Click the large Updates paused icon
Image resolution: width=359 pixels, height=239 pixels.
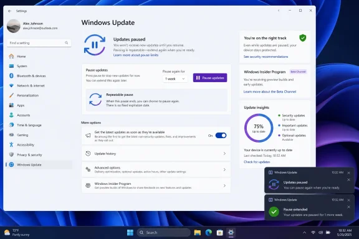95,45
